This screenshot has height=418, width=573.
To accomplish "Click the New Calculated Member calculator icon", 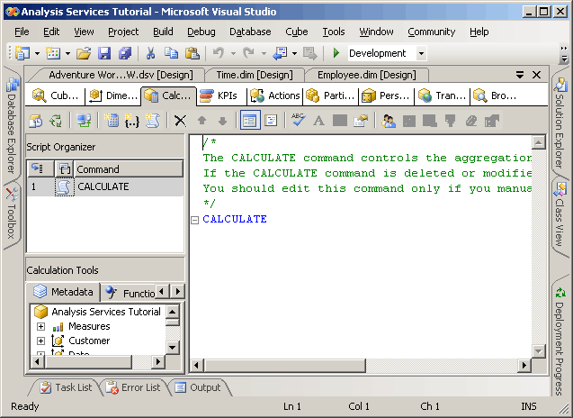I will (112, 121).
